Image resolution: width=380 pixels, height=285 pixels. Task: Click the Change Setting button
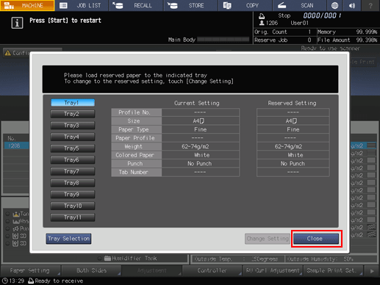[268, 239]
